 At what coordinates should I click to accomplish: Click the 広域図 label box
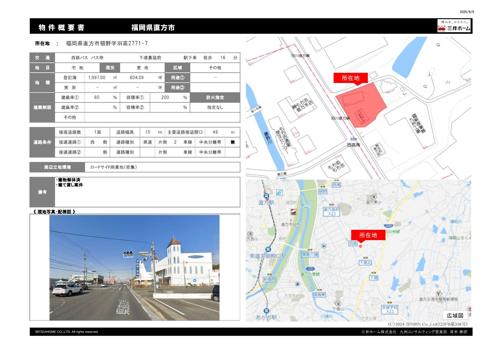pos(455,316)
